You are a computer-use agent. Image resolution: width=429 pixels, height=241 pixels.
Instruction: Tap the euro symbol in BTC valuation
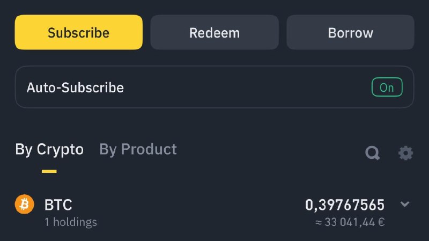point(381,222)
